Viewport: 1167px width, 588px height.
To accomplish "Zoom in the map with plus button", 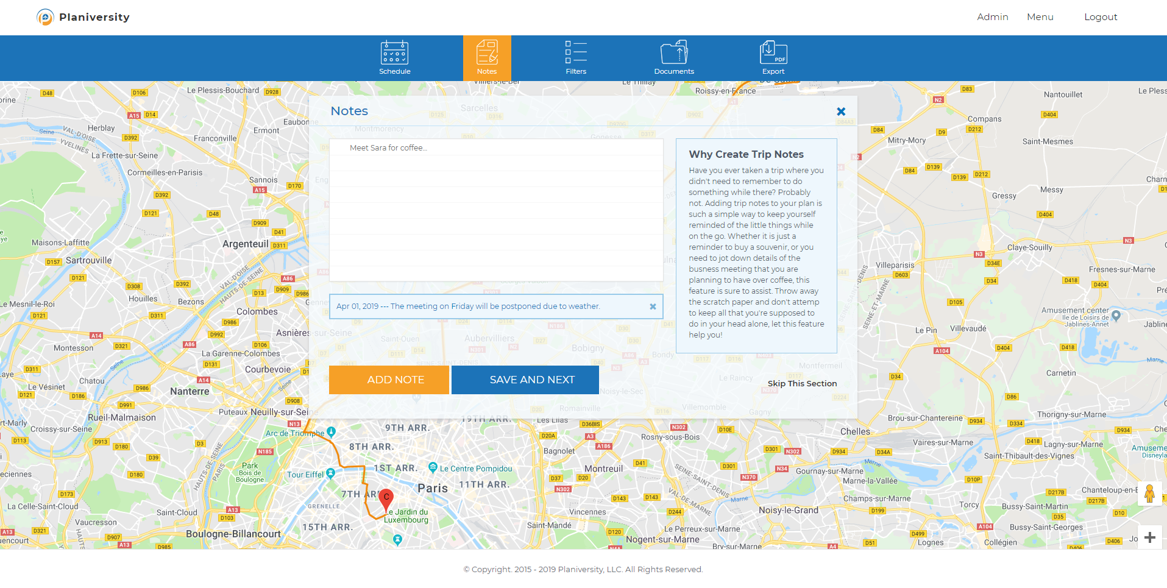I will [x=1149, y=537].
